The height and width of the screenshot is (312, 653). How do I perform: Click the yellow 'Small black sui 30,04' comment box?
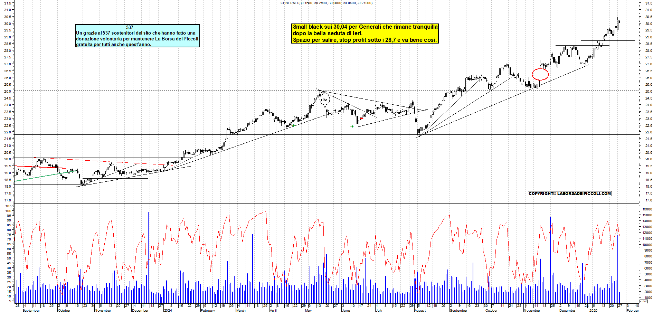(365, 33)
